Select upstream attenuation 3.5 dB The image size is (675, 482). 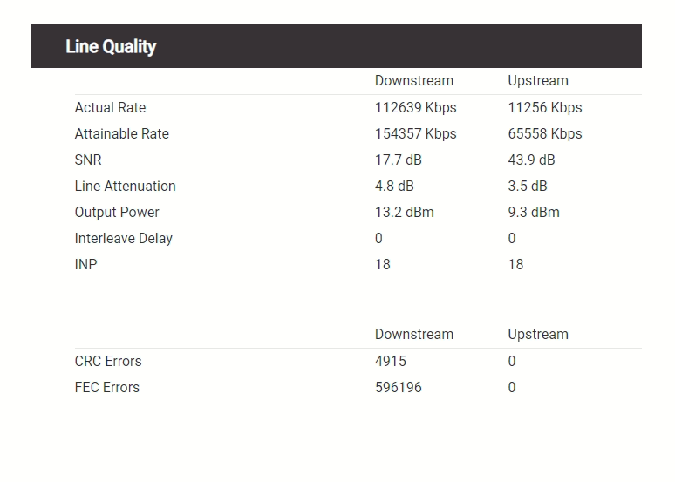(528, 187)
